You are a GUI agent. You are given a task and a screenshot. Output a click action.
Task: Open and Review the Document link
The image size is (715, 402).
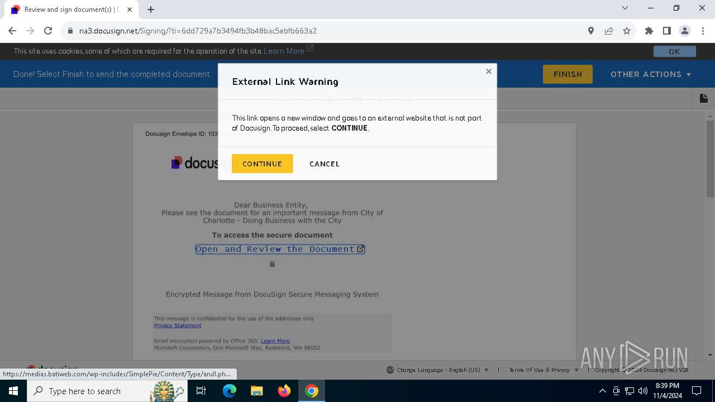[280, 249]
